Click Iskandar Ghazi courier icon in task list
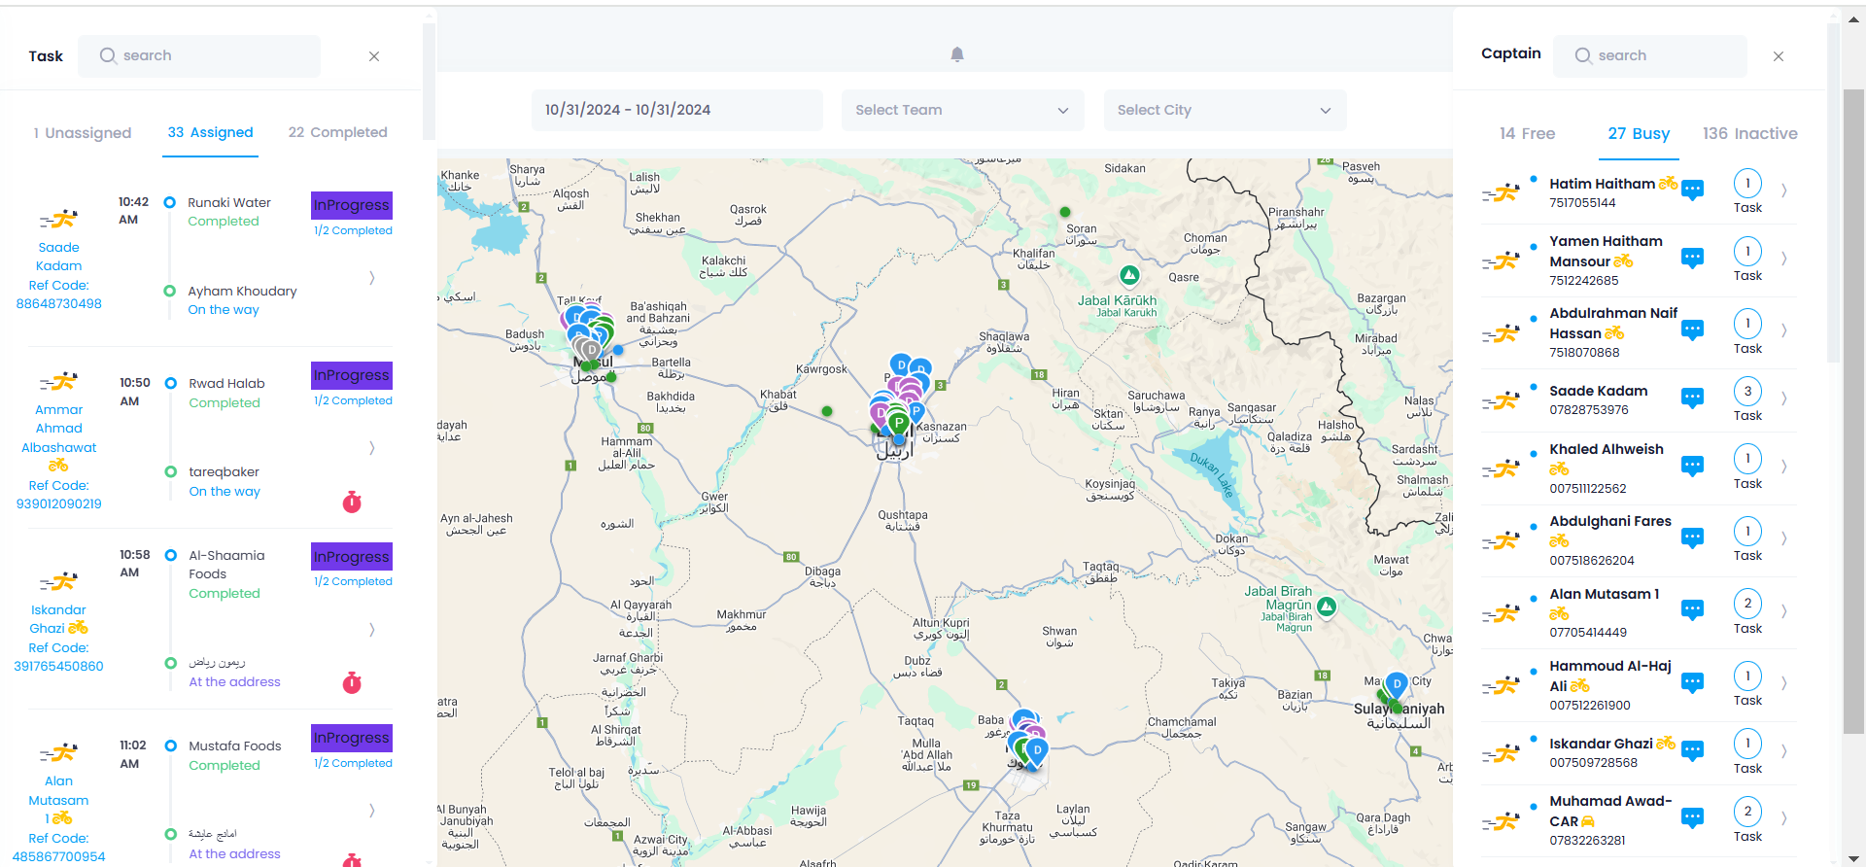The width and height of the screenshot is (1866, 867). click(x=58, y=581)
